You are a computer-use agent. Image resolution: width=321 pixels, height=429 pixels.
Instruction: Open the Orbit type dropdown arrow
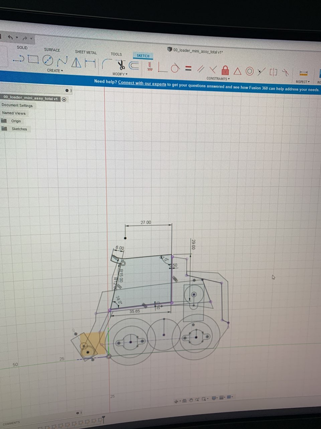(180, 401)
